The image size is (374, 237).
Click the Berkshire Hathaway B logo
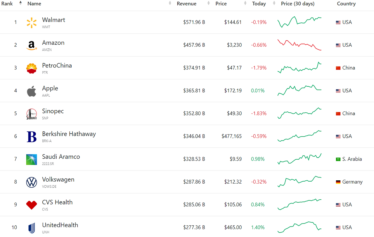pyautogui.click(x=32, y=137)
